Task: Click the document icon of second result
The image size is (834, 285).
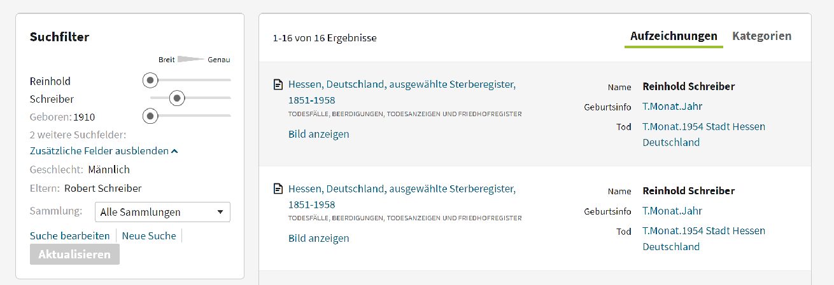Action: coord(278,189)
